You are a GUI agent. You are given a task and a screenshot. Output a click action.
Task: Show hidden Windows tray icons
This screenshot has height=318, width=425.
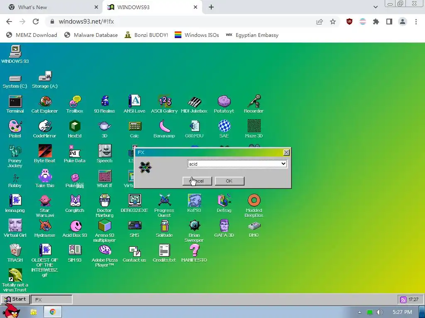359,312
